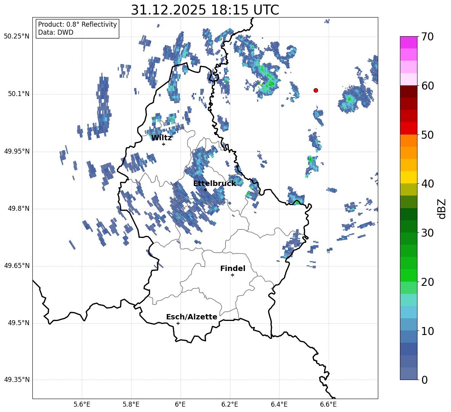Click the Wiltz station cross marker
451x412 pixels.
click(164, 144)
